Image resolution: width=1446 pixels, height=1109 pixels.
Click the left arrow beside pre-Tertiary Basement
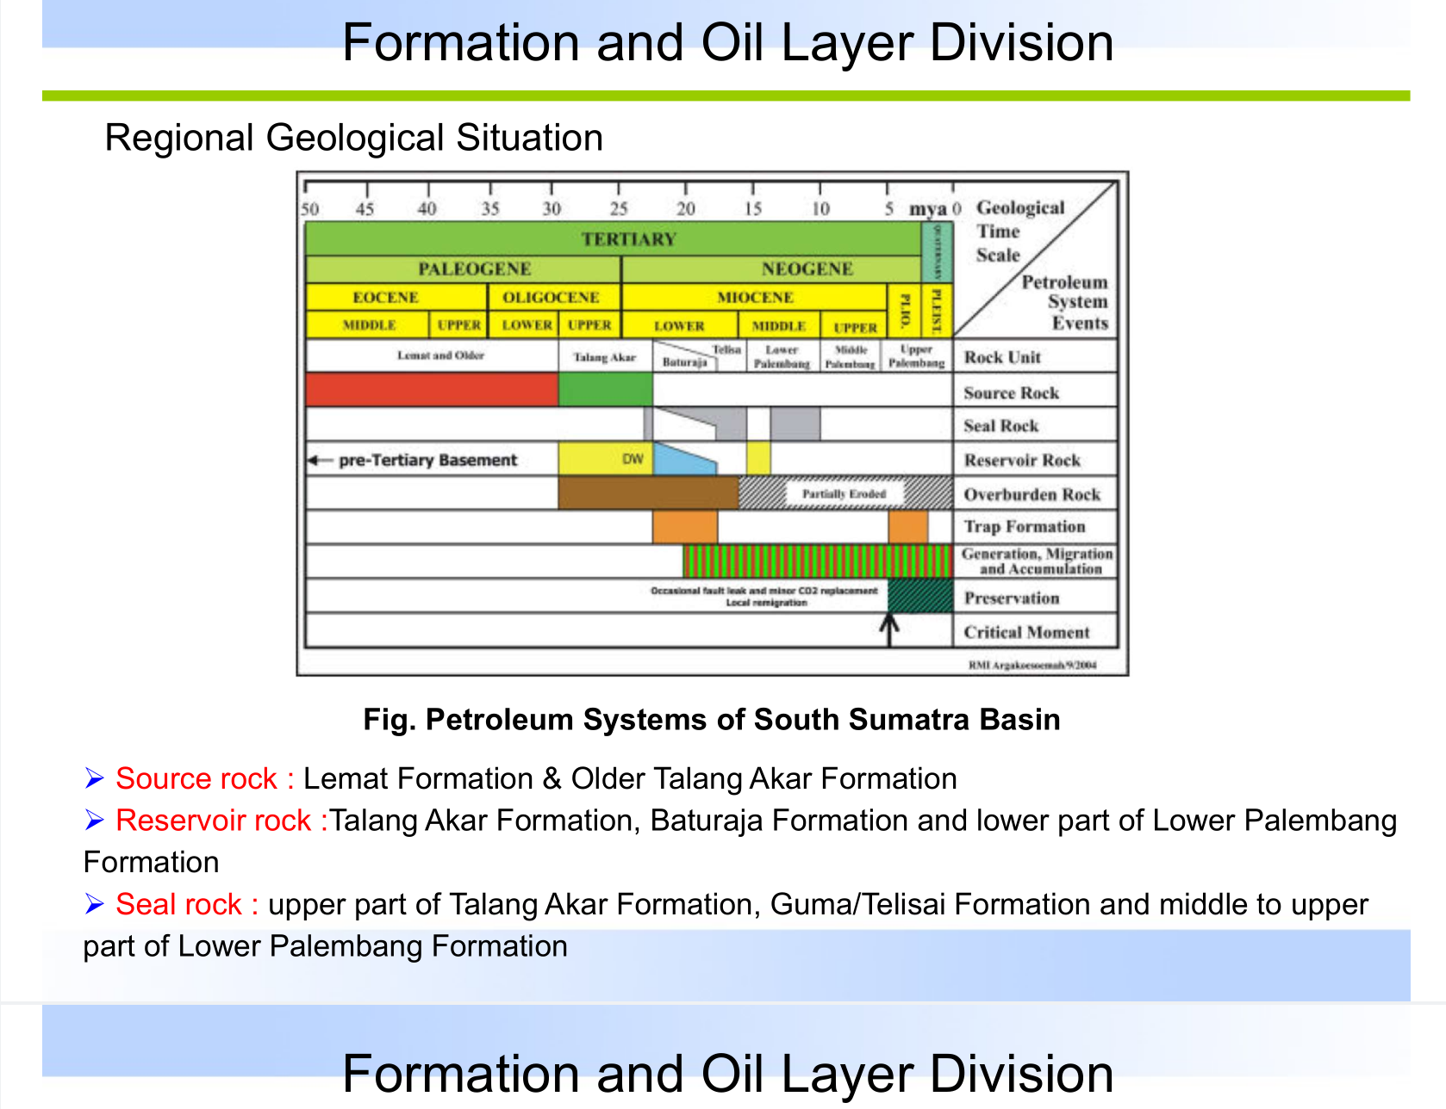point(320,461)
